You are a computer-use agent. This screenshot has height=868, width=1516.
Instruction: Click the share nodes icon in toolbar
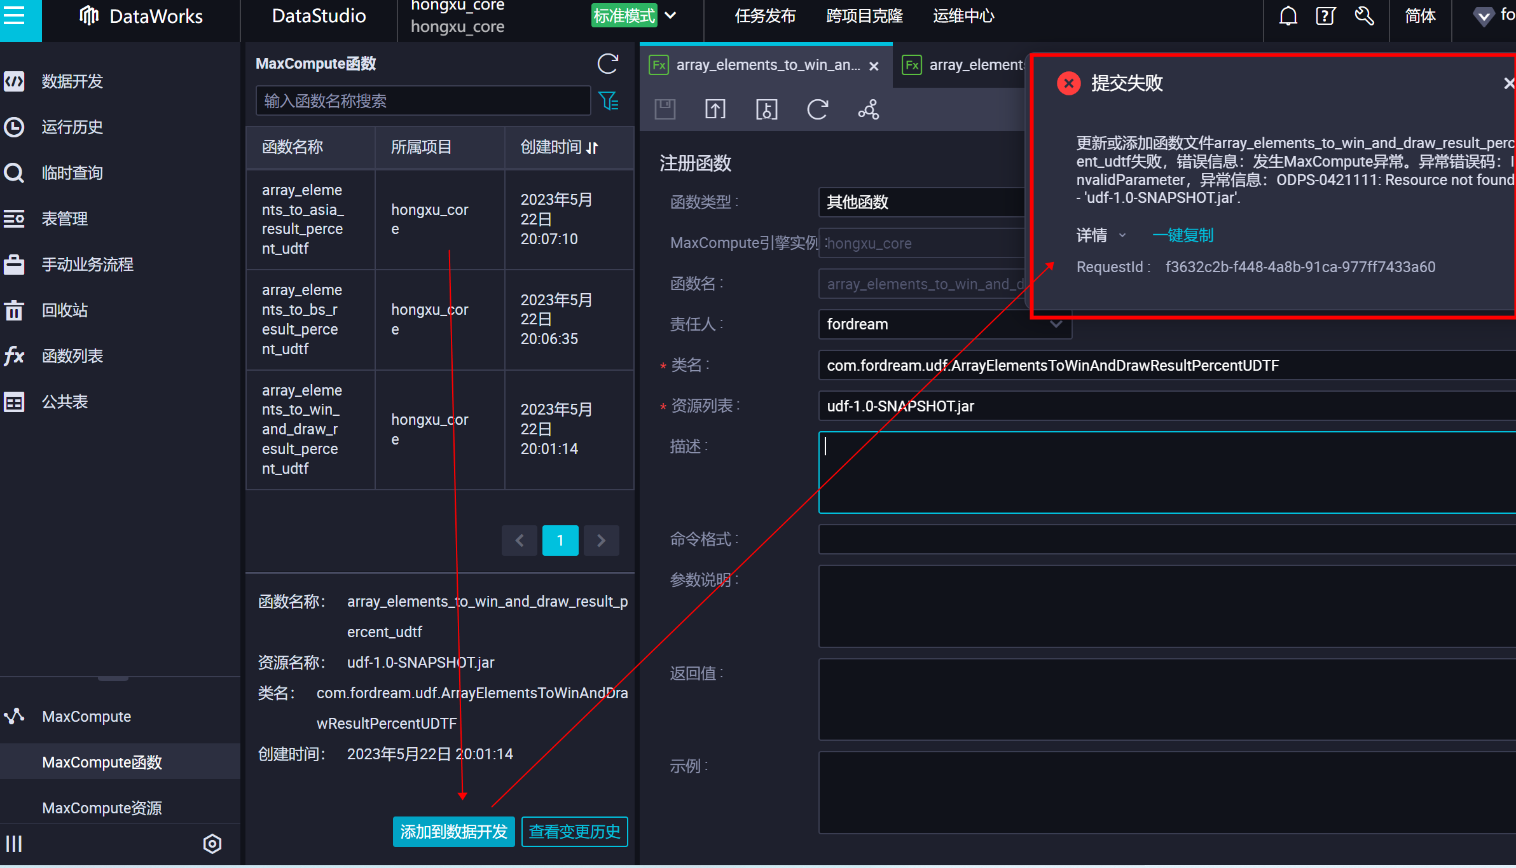tap(869, 109)
